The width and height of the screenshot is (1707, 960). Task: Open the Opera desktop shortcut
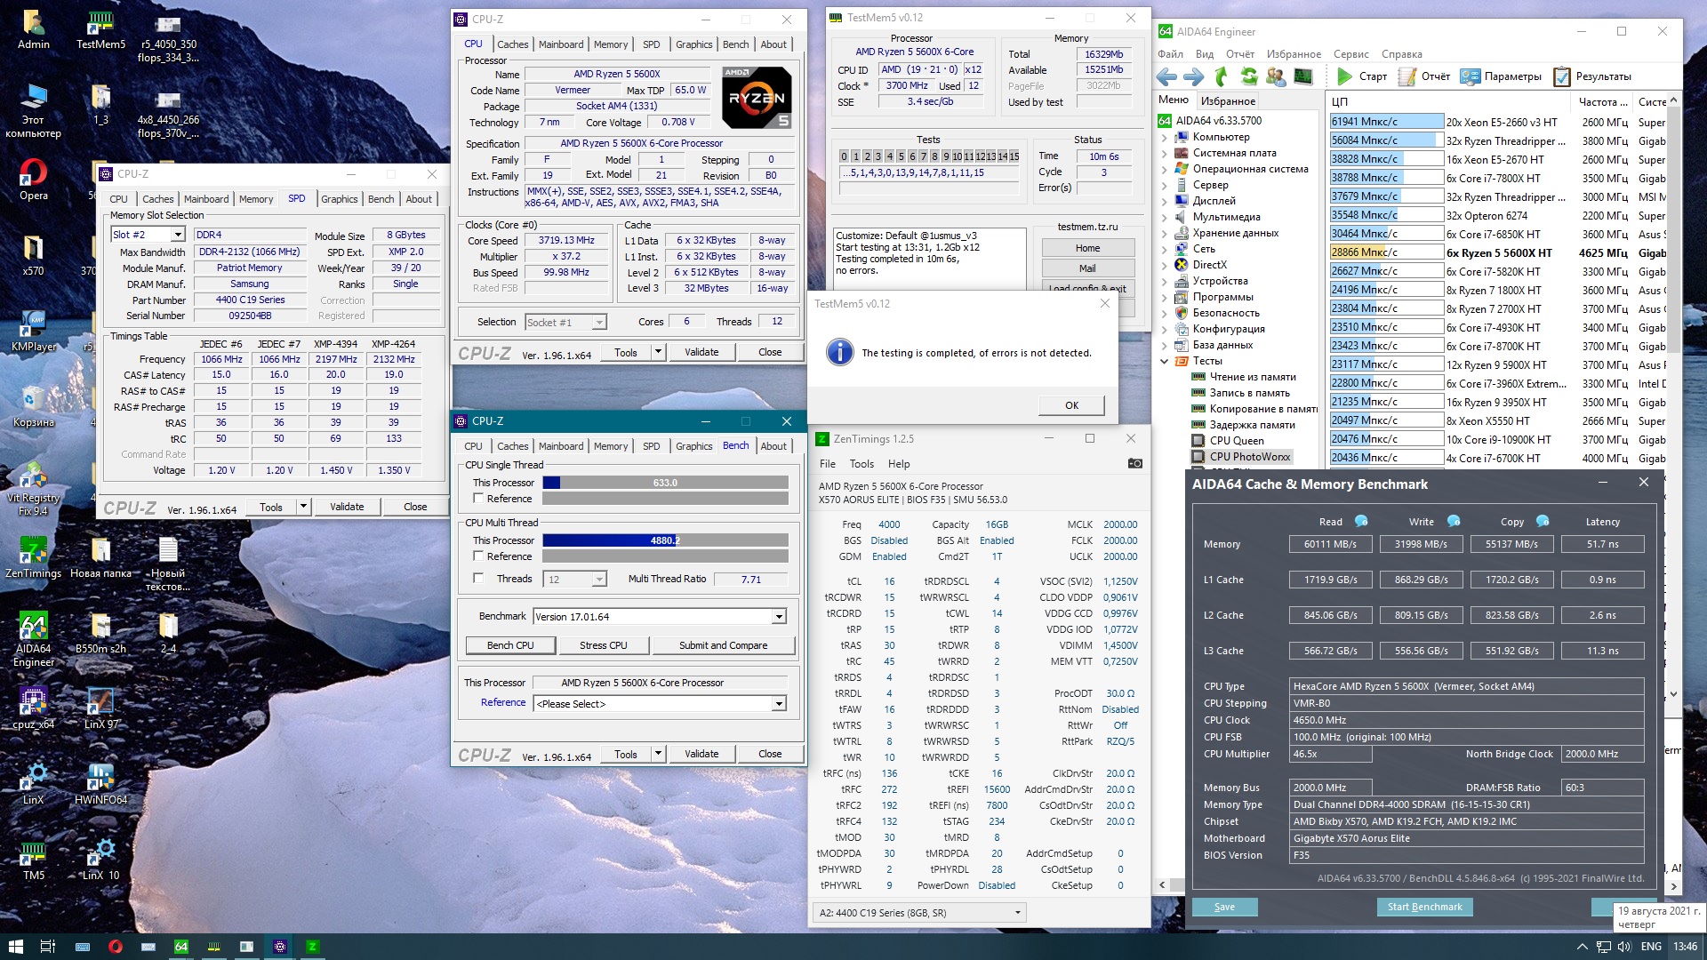click(34, 179)
